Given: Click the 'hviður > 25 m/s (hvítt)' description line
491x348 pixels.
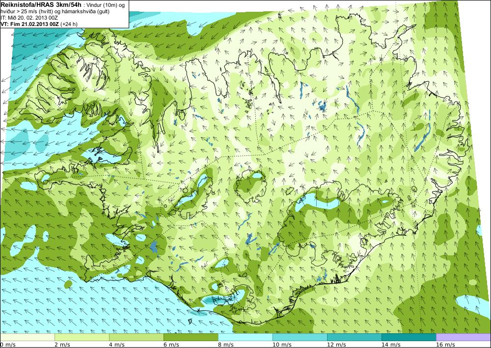Looking at the screenshot, I should [55, 12].
